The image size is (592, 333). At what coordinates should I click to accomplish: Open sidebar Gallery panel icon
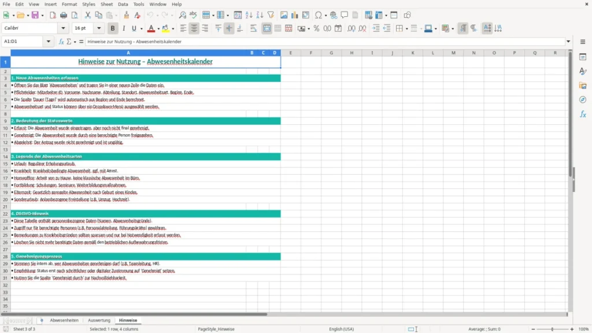click(583, 86)
